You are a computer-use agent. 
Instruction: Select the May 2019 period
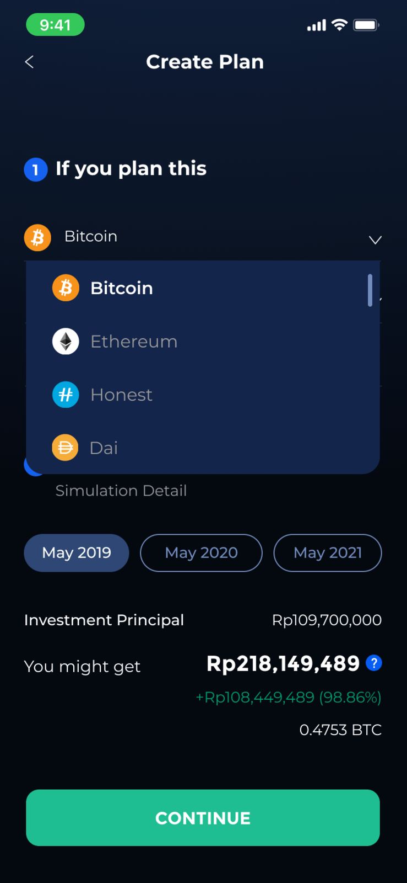[x=77, y=552]
